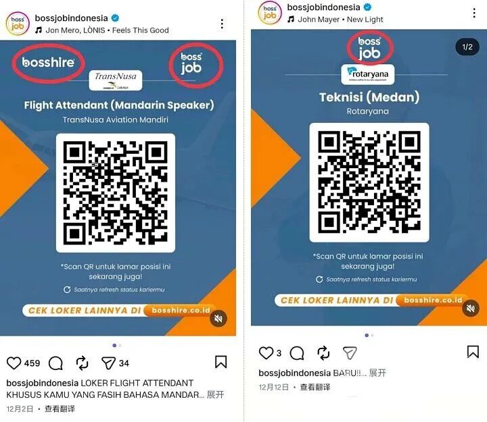This screenshot has width=487, height=422.
Task: Open the Jon Mero Feels This Good audio
Action: pos(102,30)
